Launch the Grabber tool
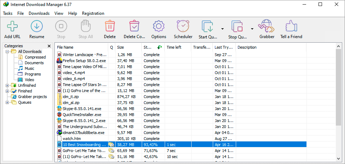 click(267, 27)
